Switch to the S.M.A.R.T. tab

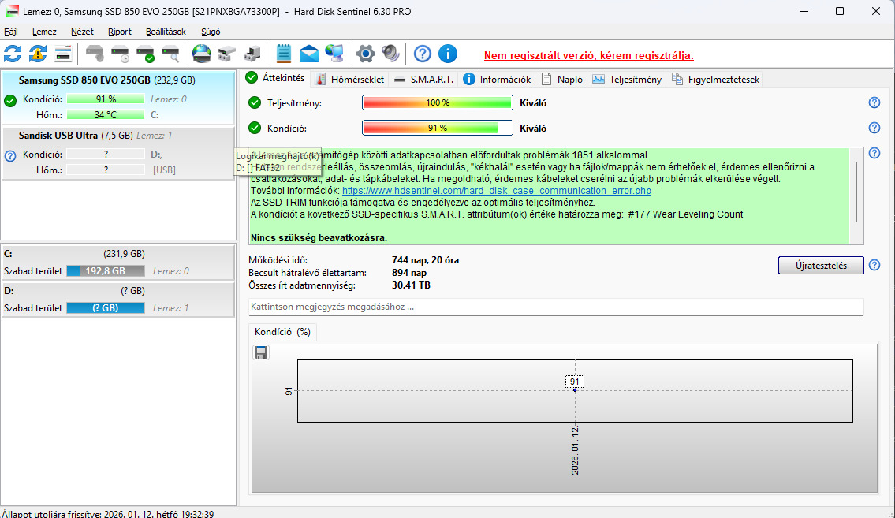(423, 80)
